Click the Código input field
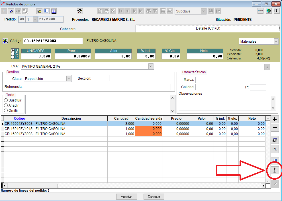The image size is (282, 201). [x=53, y=41]
